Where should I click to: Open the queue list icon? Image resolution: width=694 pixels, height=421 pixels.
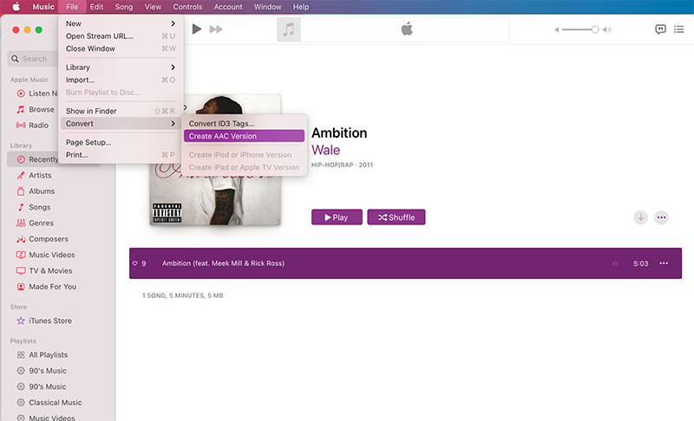[x=681, y=29]
